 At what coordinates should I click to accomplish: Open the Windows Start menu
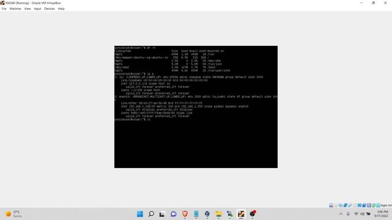click(140, 214)
